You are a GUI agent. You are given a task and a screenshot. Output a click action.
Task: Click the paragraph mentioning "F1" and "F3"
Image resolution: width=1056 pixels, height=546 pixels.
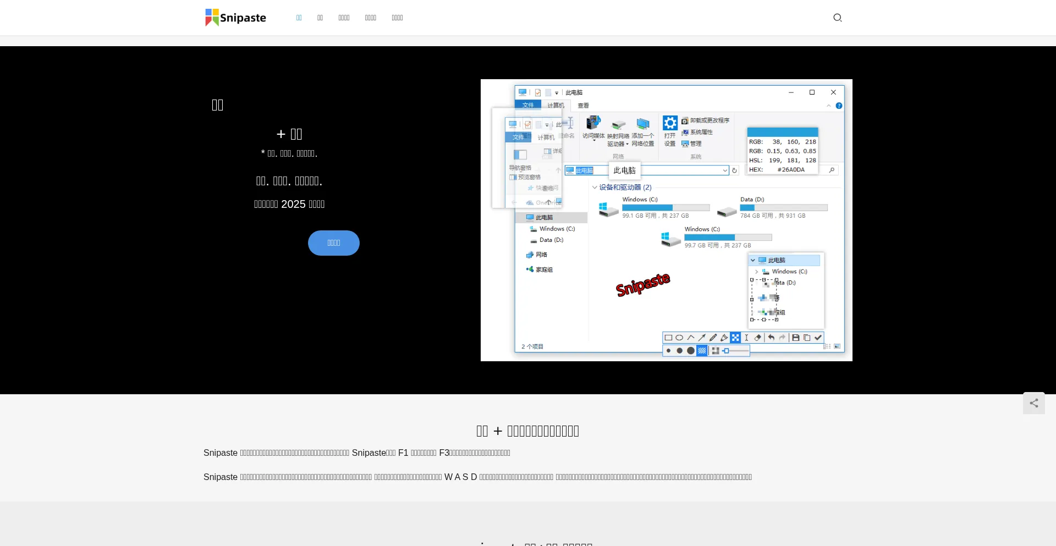[x=357, y=453]
